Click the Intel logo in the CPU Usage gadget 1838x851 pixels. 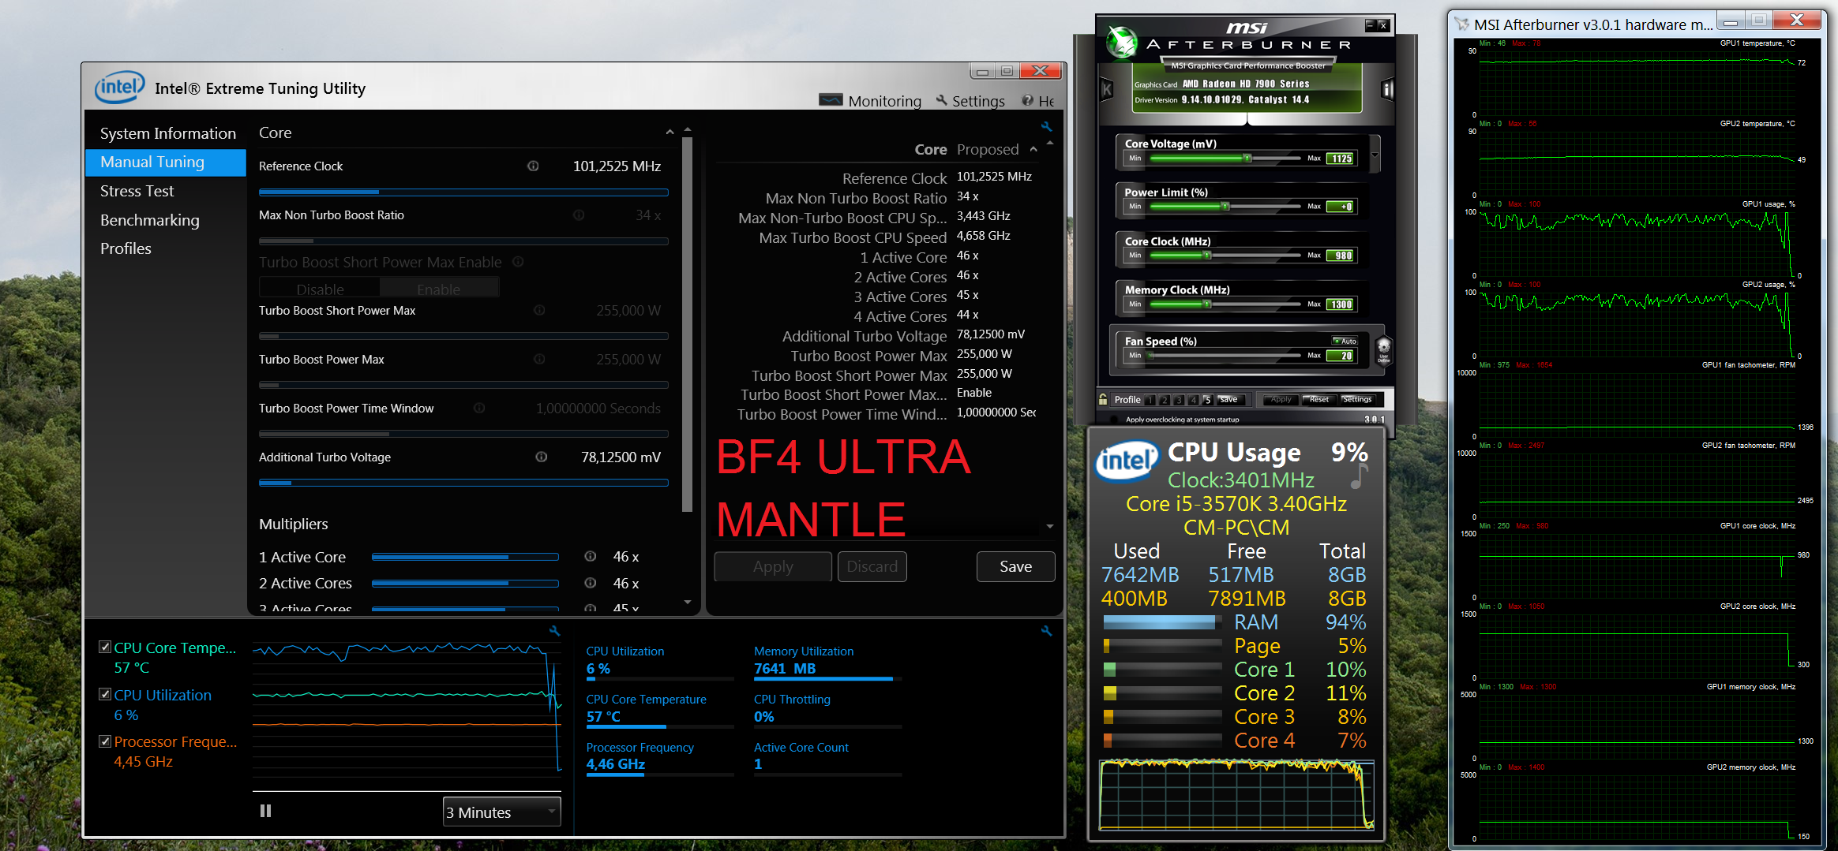click(x=1127, y=461)
